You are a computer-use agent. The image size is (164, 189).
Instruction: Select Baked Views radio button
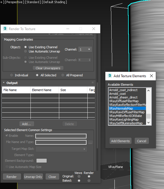[79, 180]
